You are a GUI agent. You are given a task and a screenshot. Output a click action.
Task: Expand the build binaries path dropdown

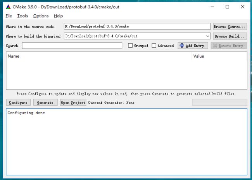[x=208, y=36]
